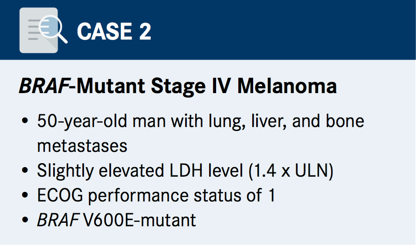Click the BRAF V600E-mutant bullet text
This screenshot has width=416, height=245.
tap(116, 220)
